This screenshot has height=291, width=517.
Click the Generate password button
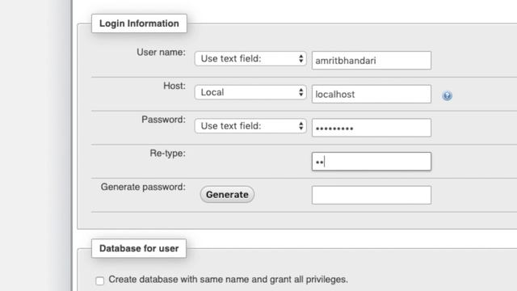(227, 195)
